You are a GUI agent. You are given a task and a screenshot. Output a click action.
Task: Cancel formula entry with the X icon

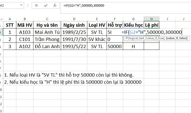point(36,5)
